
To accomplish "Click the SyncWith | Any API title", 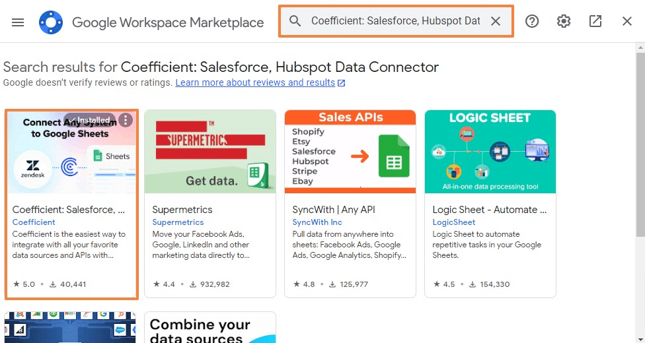I will 334,210.
